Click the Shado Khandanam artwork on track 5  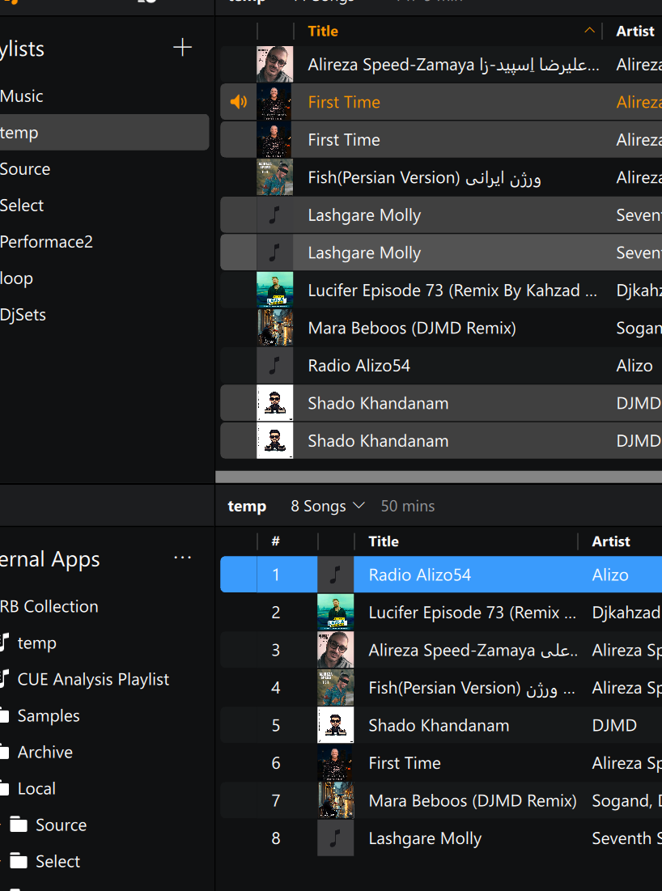point(335,725)
